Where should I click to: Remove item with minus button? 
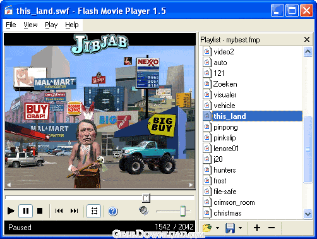(x=272, y=228)
